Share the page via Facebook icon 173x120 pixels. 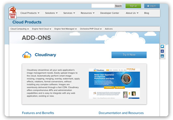(162, 51)
